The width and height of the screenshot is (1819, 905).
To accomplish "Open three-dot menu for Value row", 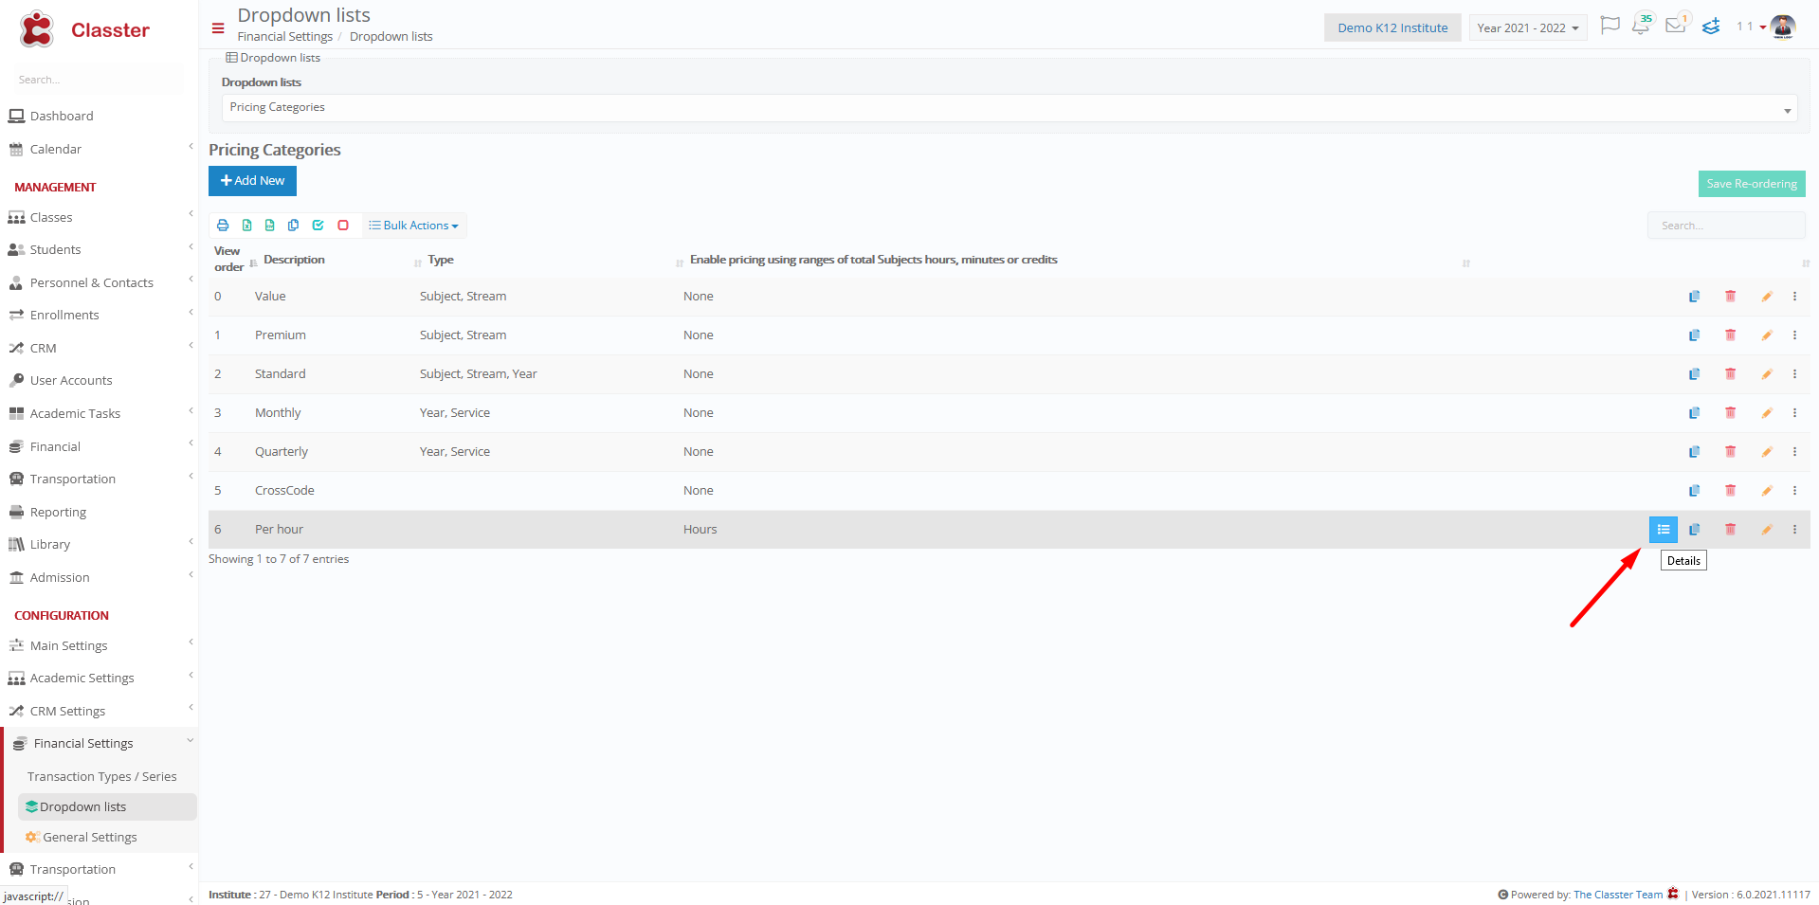I will coord(1794,297).
